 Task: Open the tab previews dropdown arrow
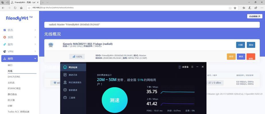pyautogui.click(x=47, y=3)
